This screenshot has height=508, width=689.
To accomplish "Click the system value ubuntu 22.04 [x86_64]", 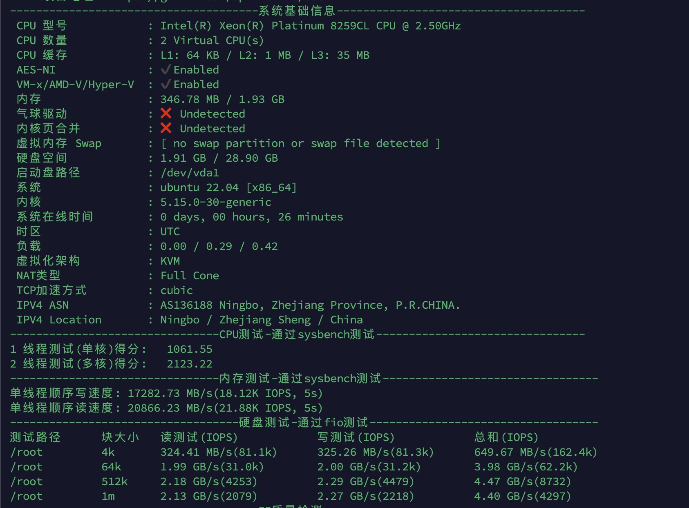I will pyautogui.click(x=228, y=187).
